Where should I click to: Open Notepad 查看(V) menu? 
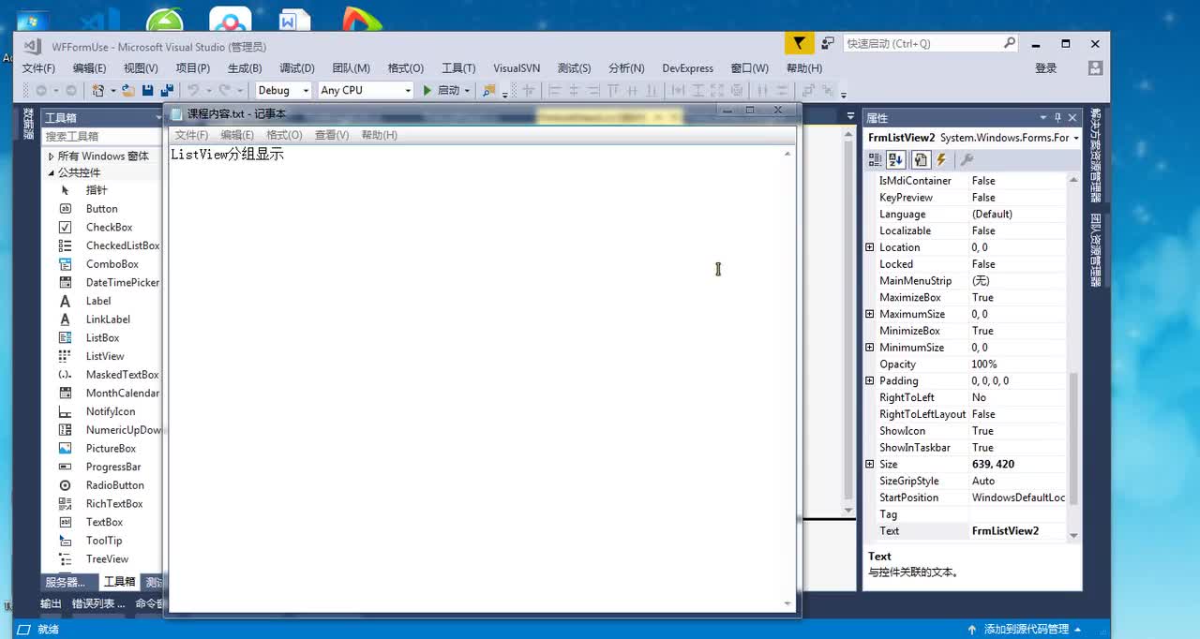pos(332,135)
